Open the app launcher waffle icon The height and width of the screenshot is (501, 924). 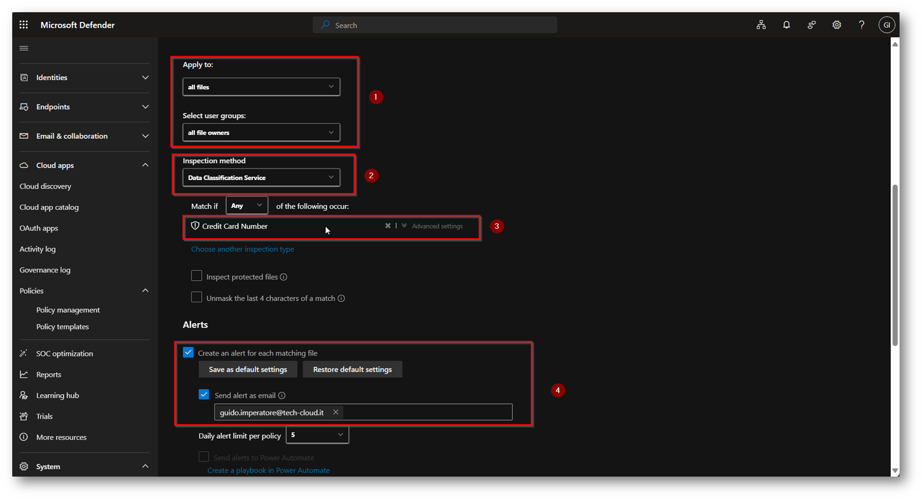tap(23, 24)
